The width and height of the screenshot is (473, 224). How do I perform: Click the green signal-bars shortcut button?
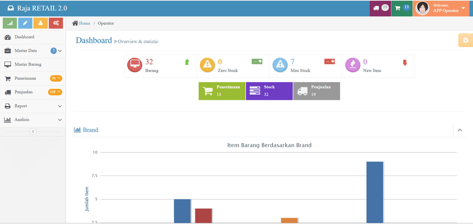click(10, 23)
